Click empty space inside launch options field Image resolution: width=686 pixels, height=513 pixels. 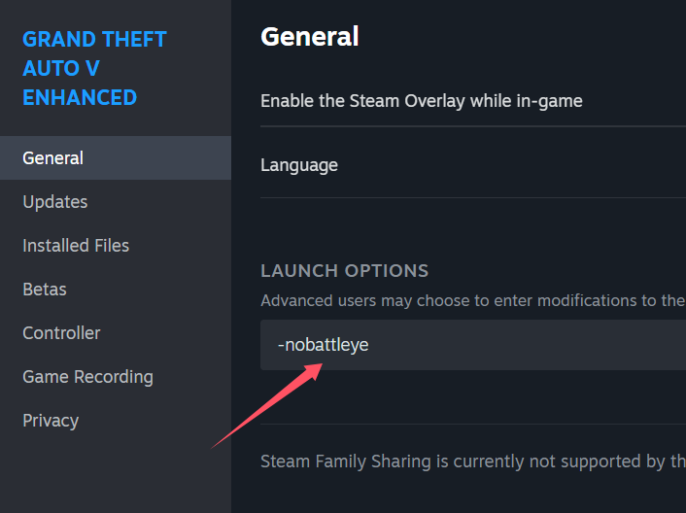coord(525,345)
